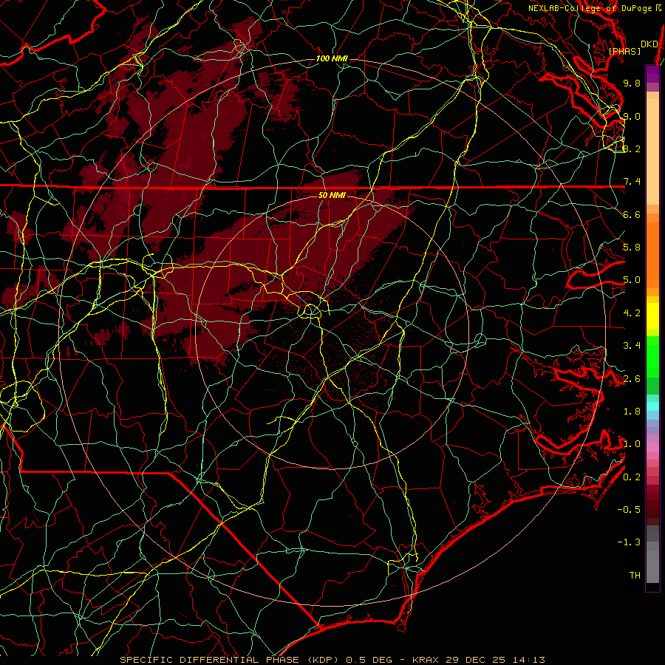Click the 1.0 scale value
This screenshot has height=665, width=665.
coord(632,444)
